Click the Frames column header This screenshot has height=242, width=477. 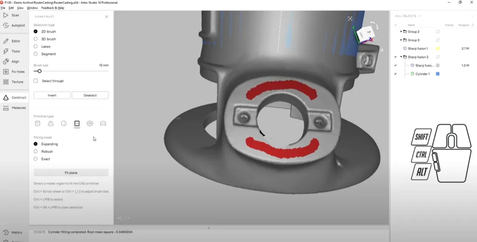[x=449, y=25]
